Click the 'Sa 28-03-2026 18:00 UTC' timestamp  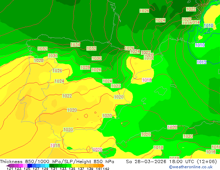pyautogui.click(x=161, y=162)
